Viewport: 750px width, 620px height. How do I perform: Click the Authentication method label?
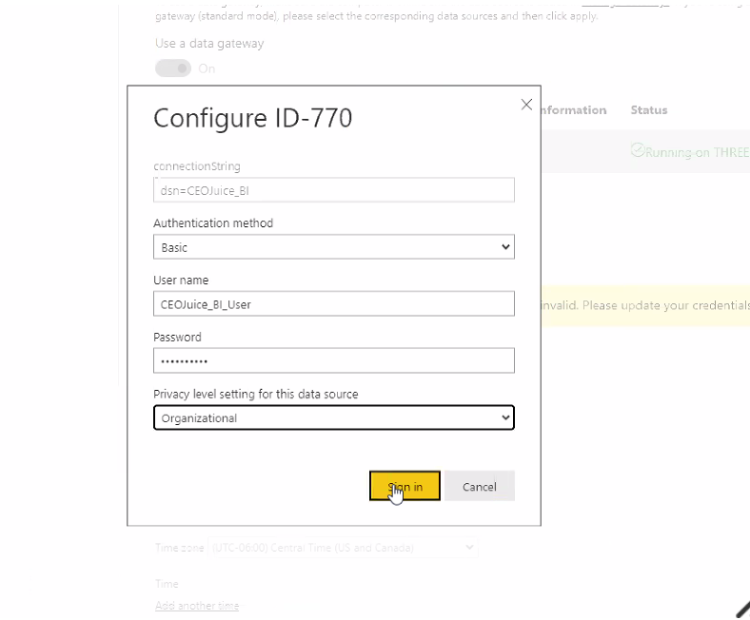(213, 223)
